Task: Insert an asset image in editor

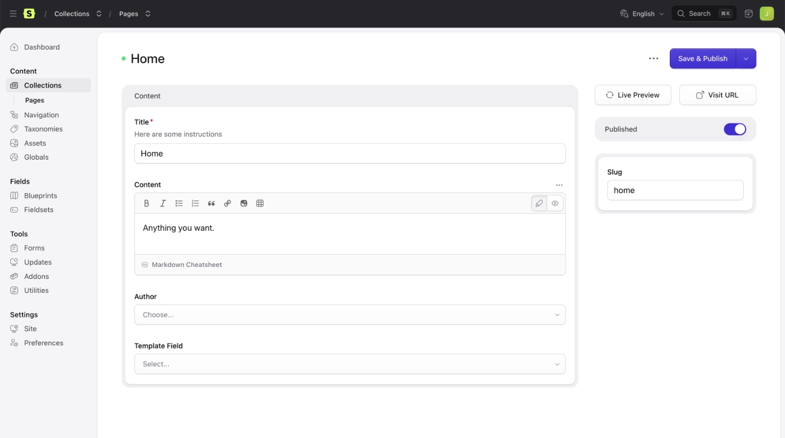Action: pos(244,204)
